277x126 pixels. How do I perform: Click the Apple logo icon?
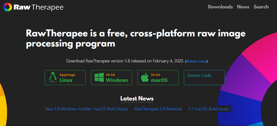(x=145, y=78)
